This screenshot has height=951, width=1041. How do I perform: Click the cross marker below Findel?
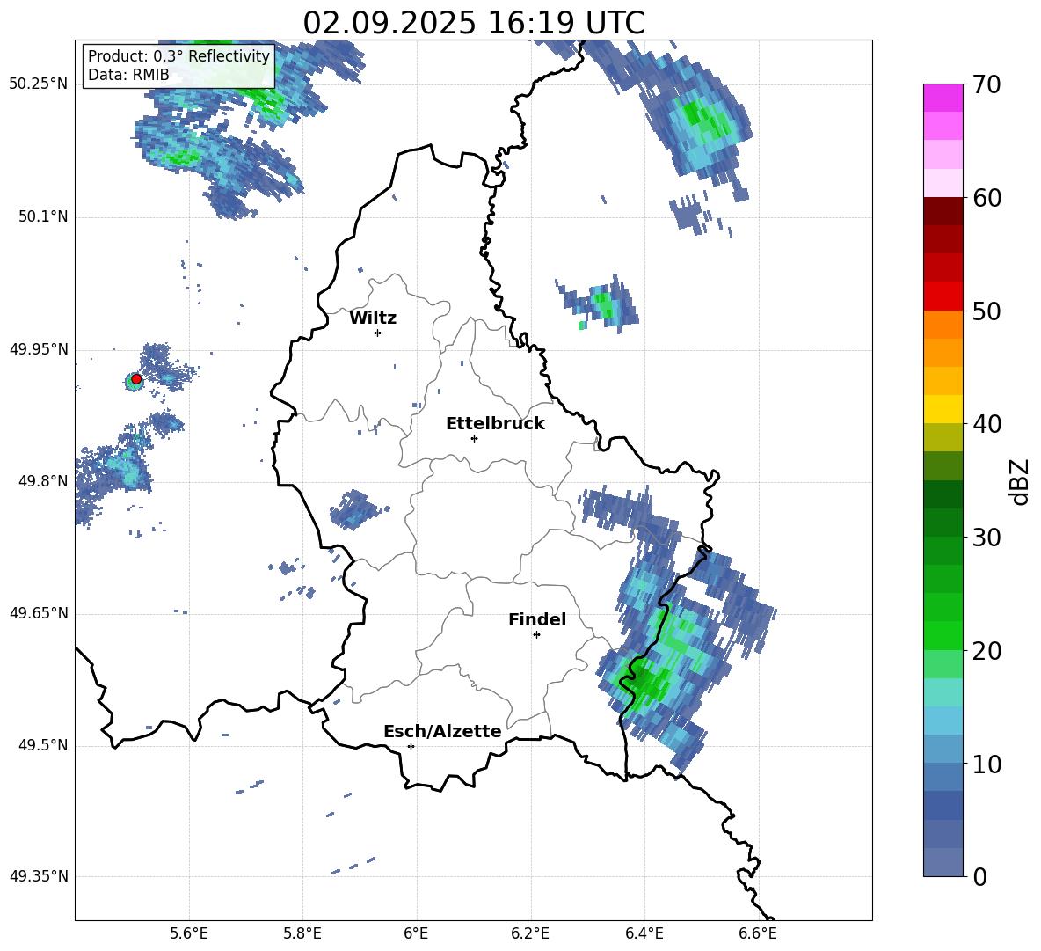pyautogui.click(x=536, y=635)
